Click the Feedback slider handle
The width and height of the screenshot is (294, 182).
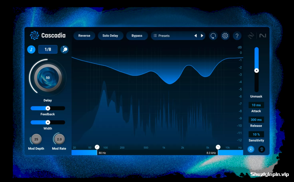[x=48, y=108]
